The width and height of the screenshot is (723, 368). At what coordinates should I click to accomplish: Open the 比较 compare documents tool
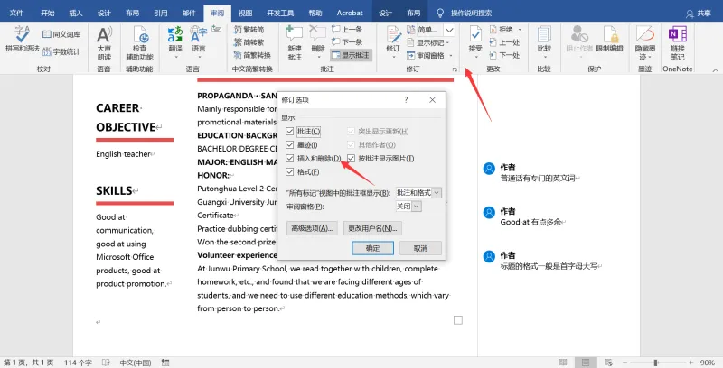545,42
